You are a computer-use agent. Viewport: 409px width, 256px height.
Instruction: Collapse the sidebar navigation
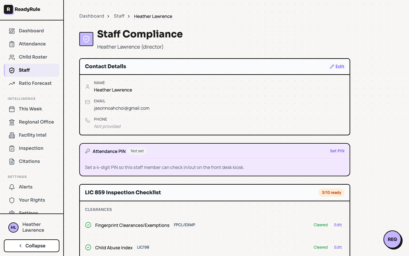click(31, 245)
